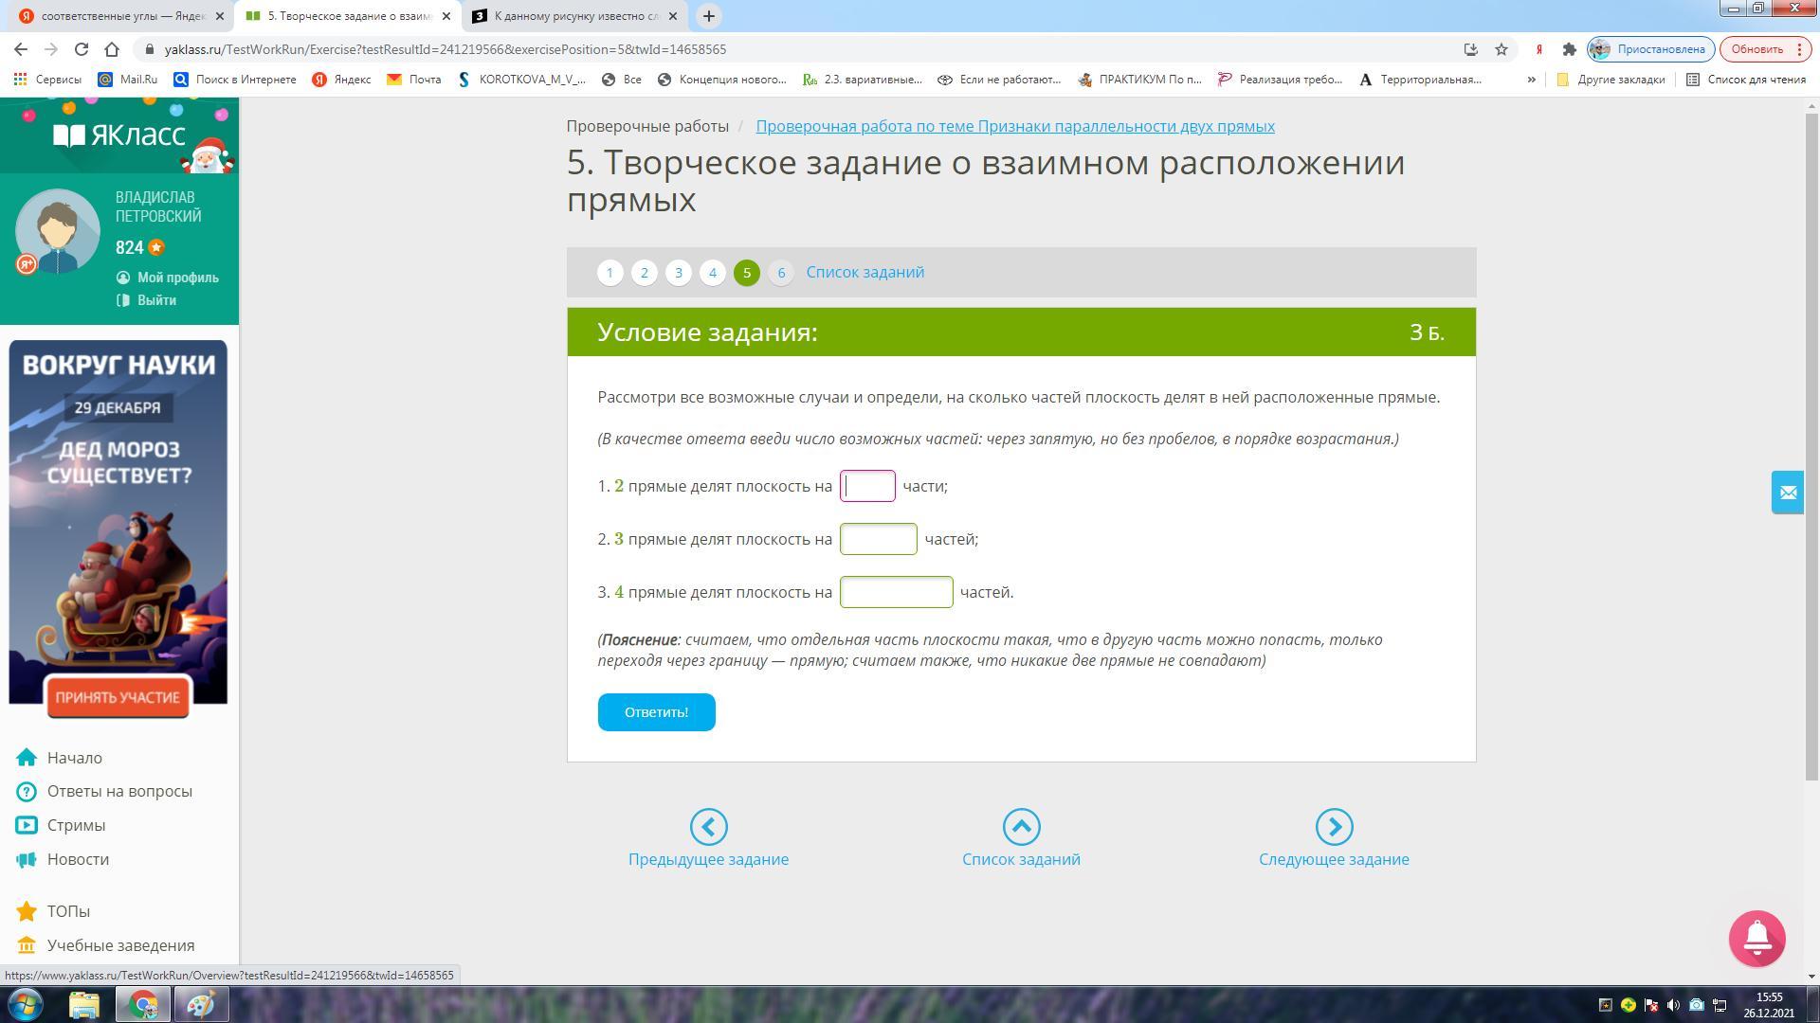Image resolution: width=1820 pixels, height=1023 pixels.
Task: Open Начало home in sidebar
Action: pos(74,758)
